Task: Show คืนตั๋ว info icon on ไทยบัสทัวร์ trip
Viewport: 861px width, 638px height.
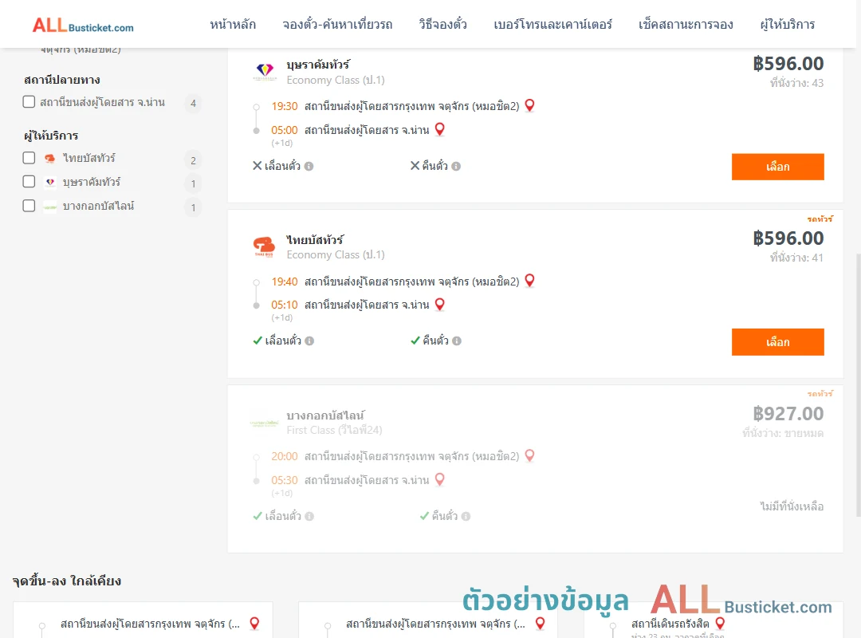Action: tap(457, 341)
